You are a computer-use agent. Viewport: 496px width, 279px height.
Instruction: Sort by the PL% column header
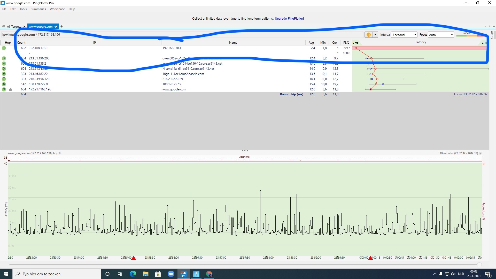click(346, 43)
